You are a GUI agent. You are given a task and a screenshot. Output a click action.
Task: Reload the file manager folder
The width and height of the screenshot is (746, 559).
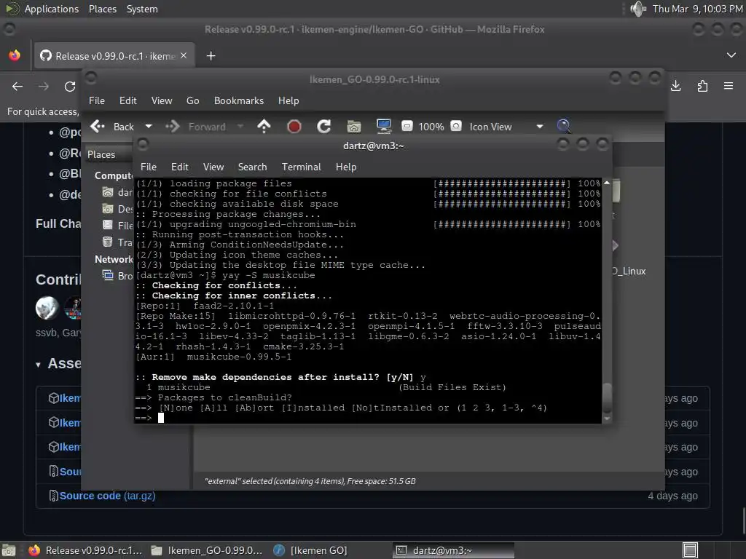(324, 127)
